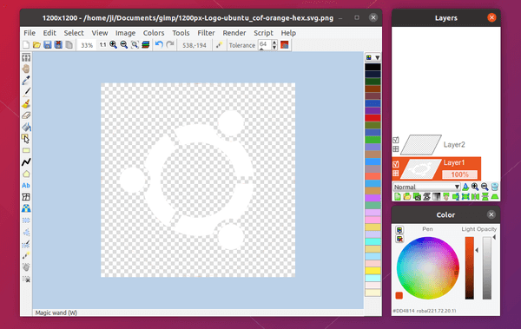Decrease Tolerance with the down arrow
521x329 pixels.
[x=274, y=48]
